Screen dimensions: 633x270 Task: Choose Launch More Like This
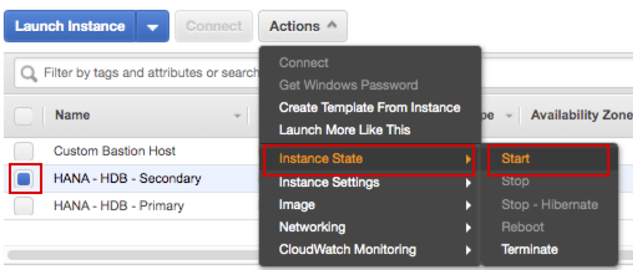[x=345, y=130]
